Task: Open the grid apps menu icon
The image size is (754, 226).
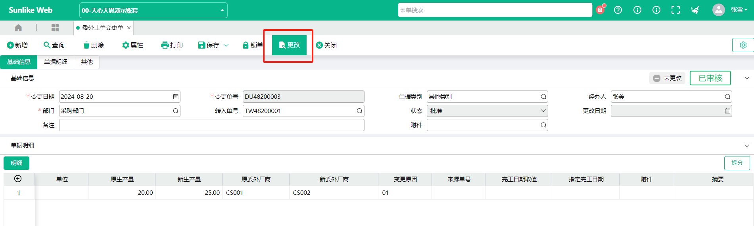Action: click(x=55, y=28)
